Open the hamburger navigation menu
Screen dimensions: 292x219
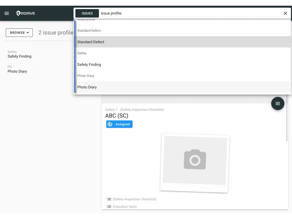[7, 13]
